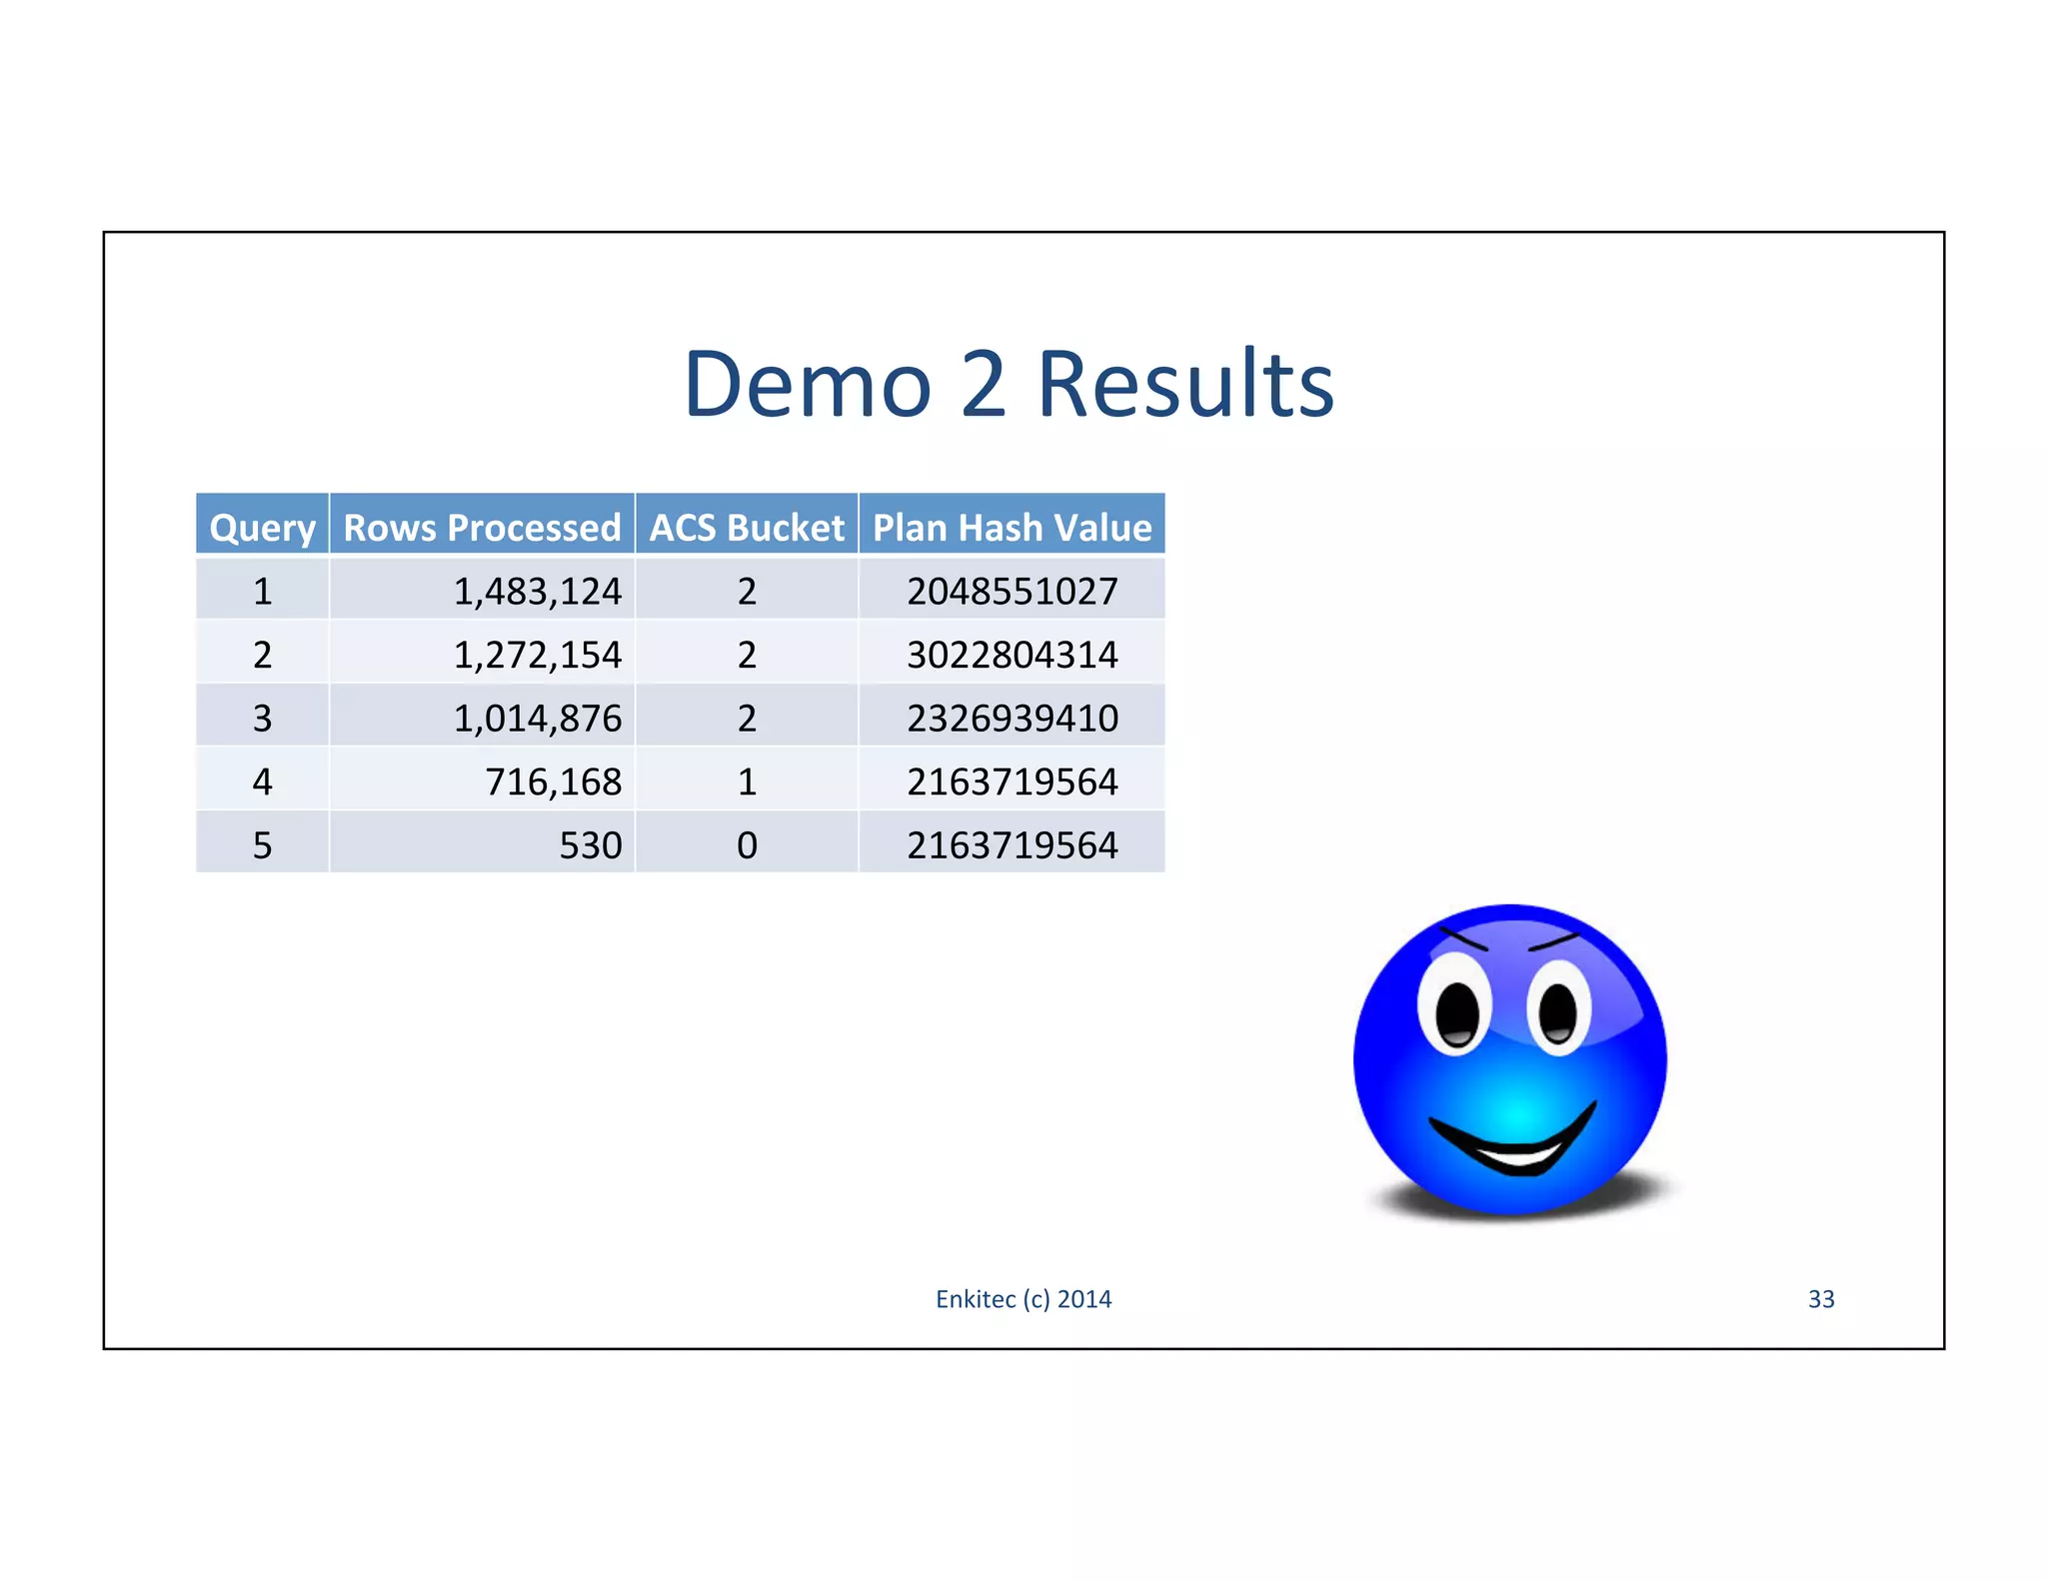The height and width of the screenshot is (1581, 2047).
Task: Click plan hash value '2048551027'
Action: pyautogui.click(x=1013, y=592)
